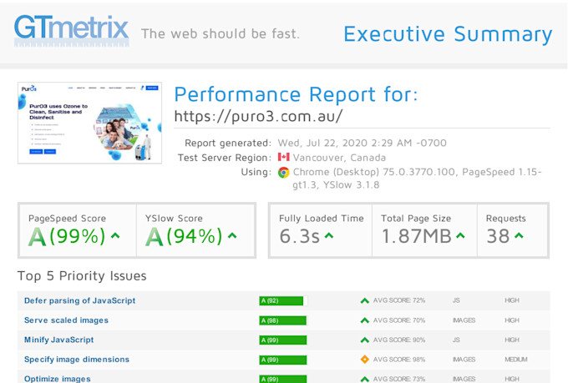Screen dimensions: 568x383
Task: Click AVG SCORE: 98% text
Action: (399, 360)
